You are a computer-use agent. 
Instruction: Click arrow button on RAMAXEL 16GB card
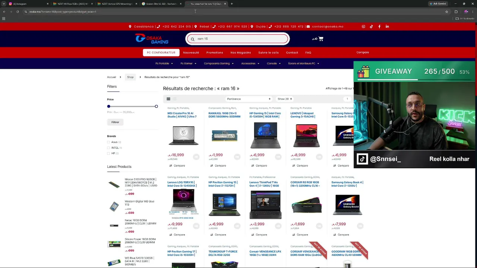click(237, 157)
